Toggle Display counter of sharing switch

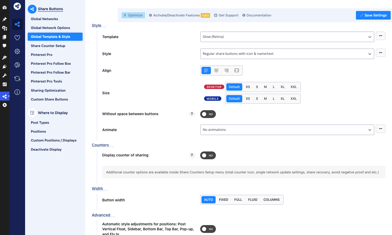pos(208,155)
